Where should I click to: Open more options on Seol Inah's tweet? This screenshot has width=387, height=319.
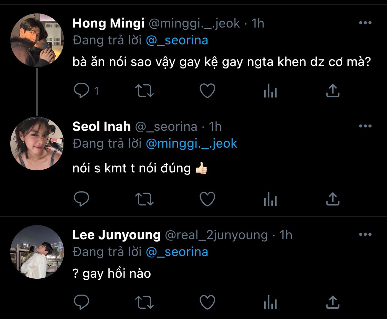pyautogui.click(x=365, y=126)
